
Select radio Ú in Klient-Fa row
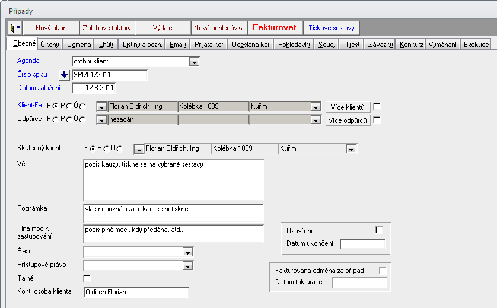pos(82,106)
